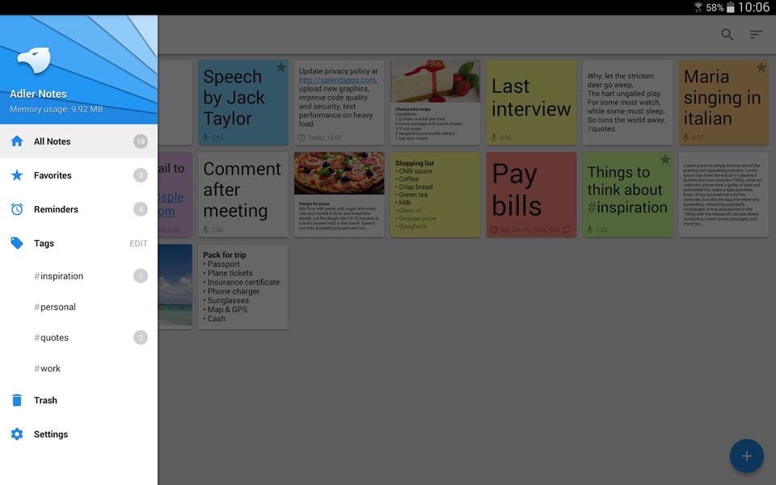This screenshot has height=485, width=776.
Task: Tap the Memory usage: 9.92 MB text
Action: (x=57, y=109)
